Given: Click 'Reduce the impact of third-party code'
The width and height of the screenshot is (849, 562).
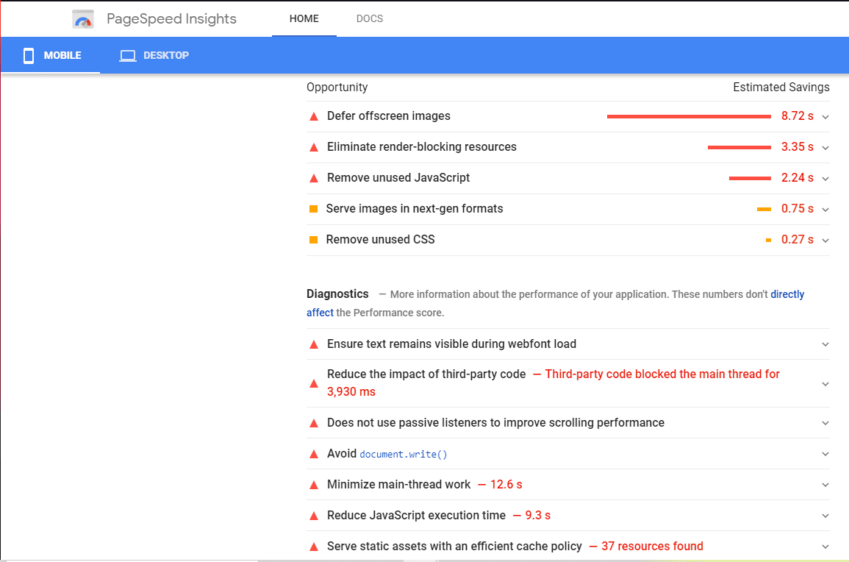Looking at the screenshot, I should click(x=426, y=374).
